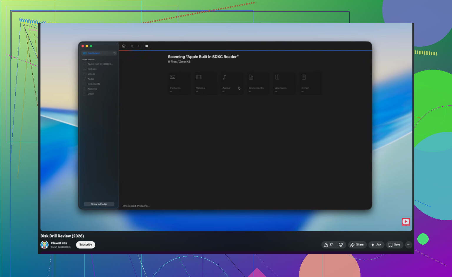Viewport: 452px width, 277px height.
Task: Click the green zoom button of Disk Drill
Action: tap(91, 46)
